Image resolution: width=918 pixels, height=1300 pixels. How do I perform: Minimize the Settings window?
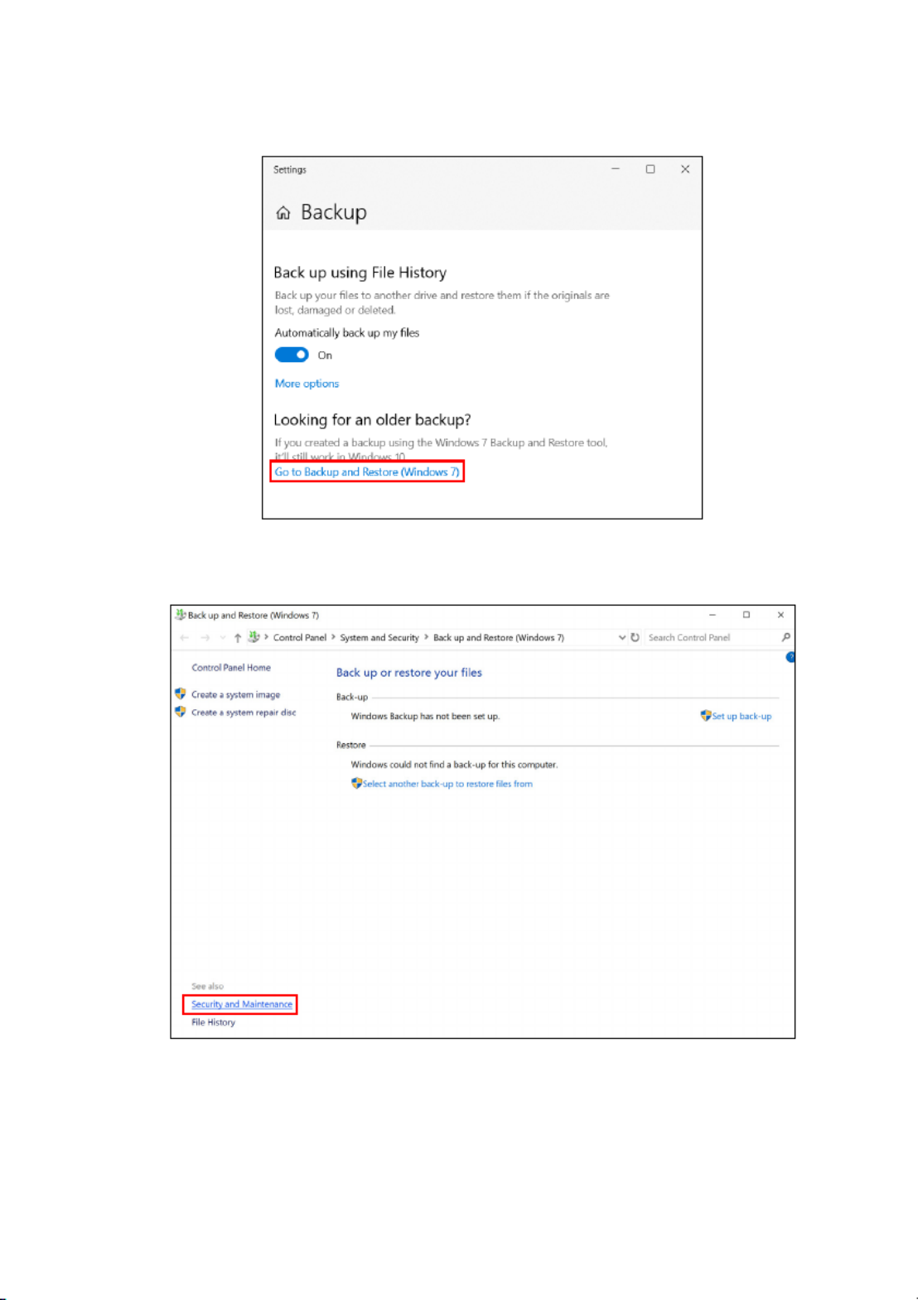click(x=616, y=169)
